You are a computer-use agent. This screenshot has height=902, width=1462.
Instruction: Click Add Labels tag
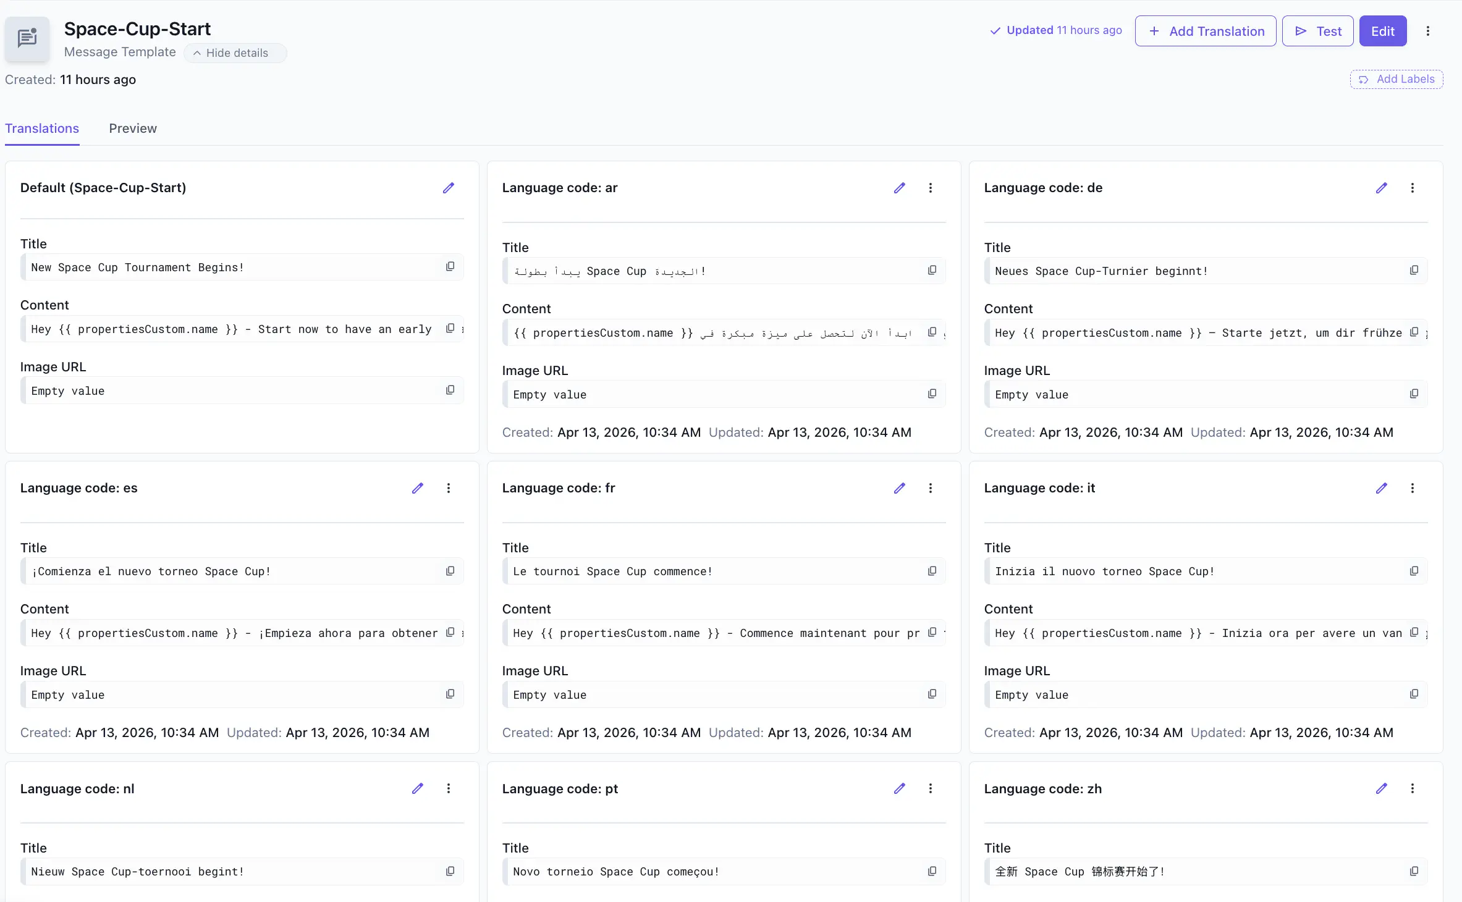point(1397,79)
